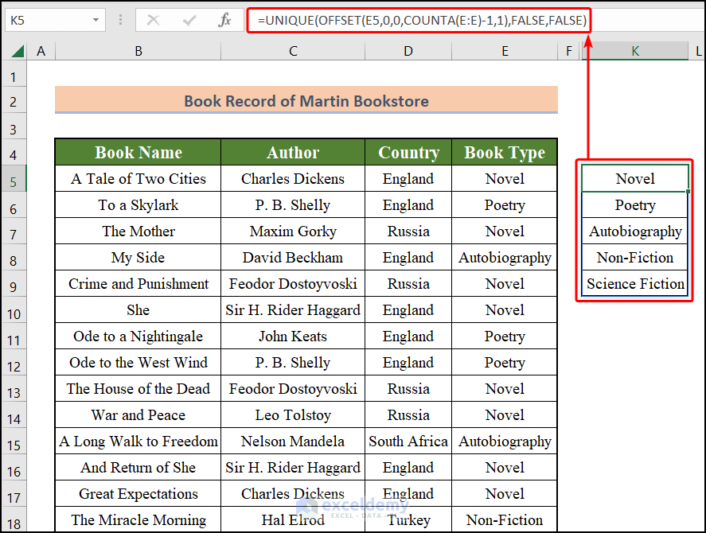The width and height of the screenshot is (706, 533).
Task: Click the title Book Record of Martin Bookstore
Action: (x=306, y=101)
